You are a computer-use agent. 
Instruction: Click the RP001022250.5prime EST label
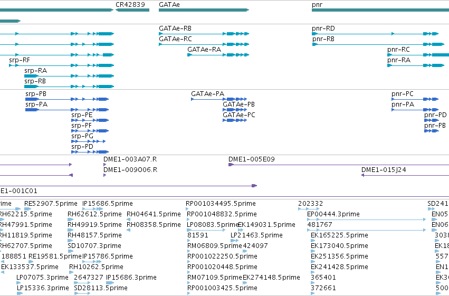click(222, 256)
